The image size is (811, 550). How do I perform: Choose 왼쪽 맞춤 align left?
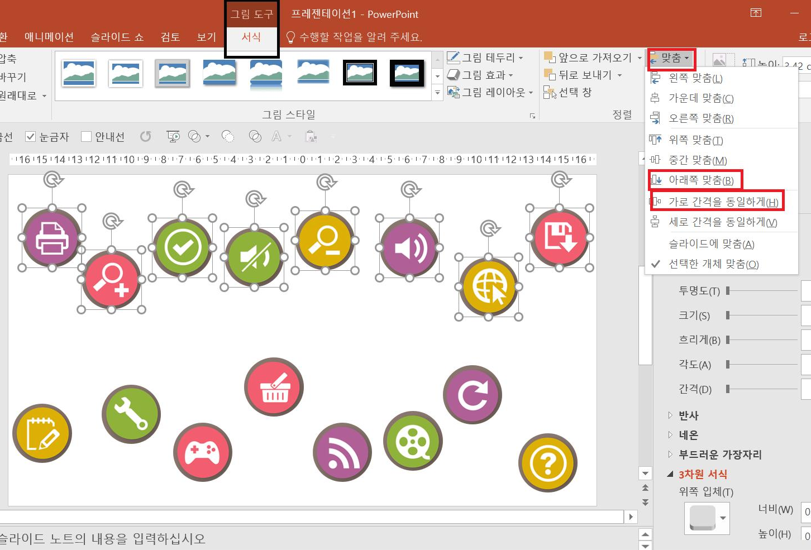(695, 78)
